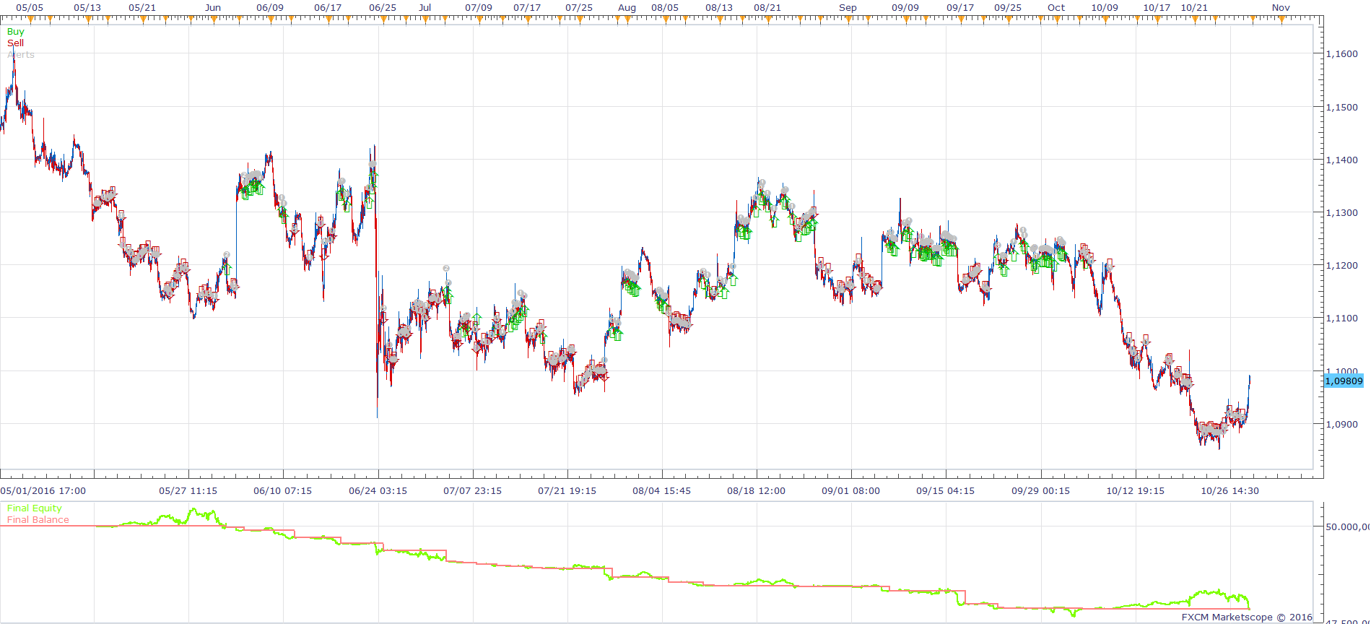Click the 05/21 date on top axis

(142, 8)
